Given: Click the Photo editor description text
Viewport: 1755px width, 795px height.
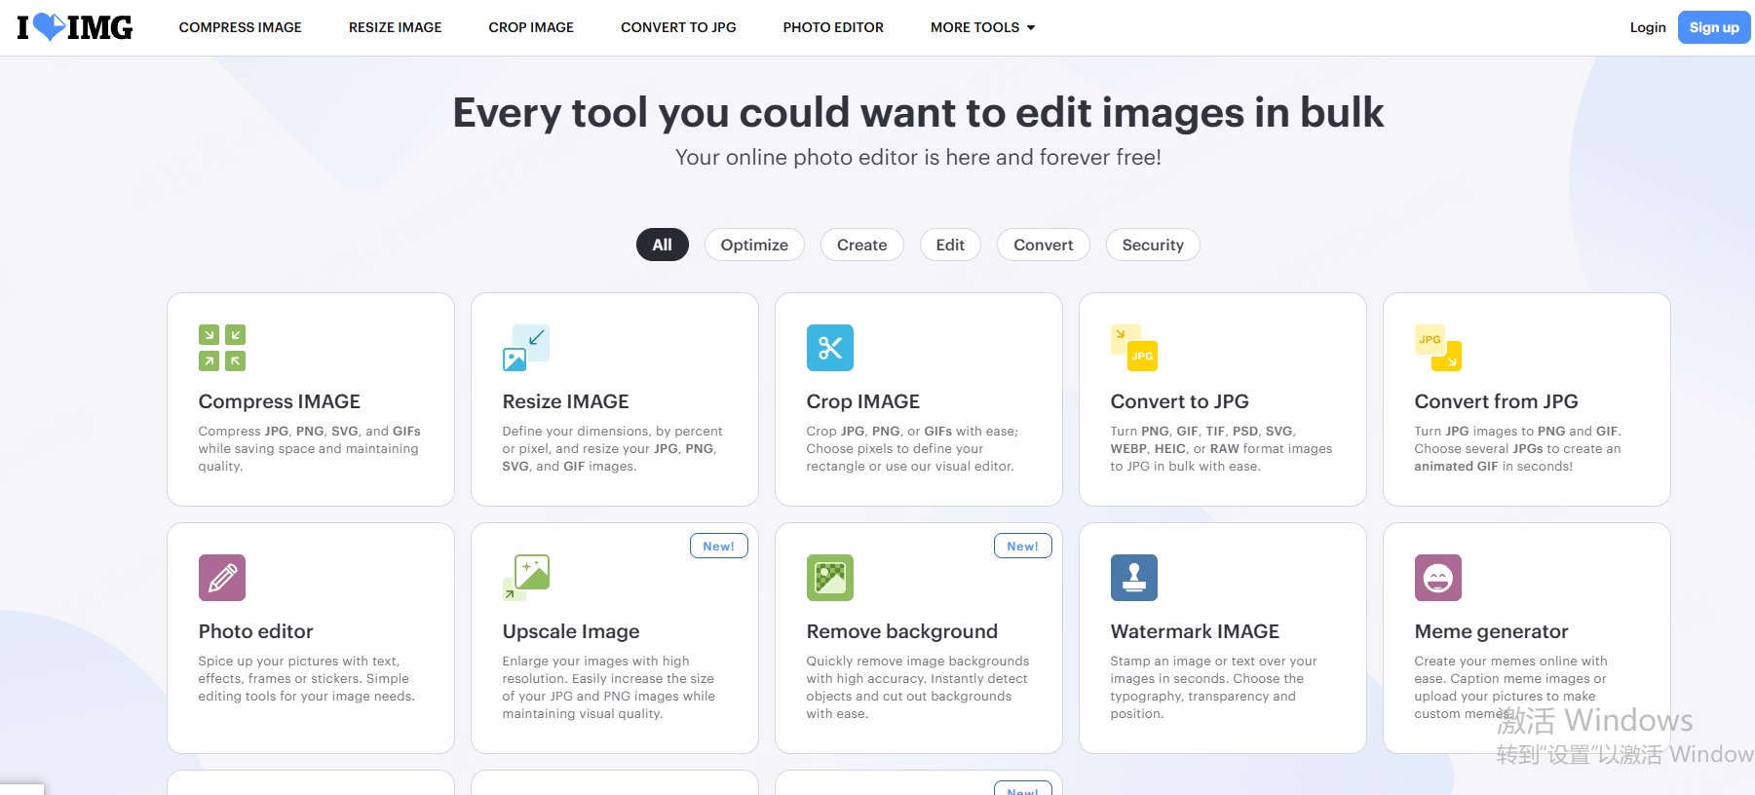Looking at the screenshot, I should click(307, 679).
